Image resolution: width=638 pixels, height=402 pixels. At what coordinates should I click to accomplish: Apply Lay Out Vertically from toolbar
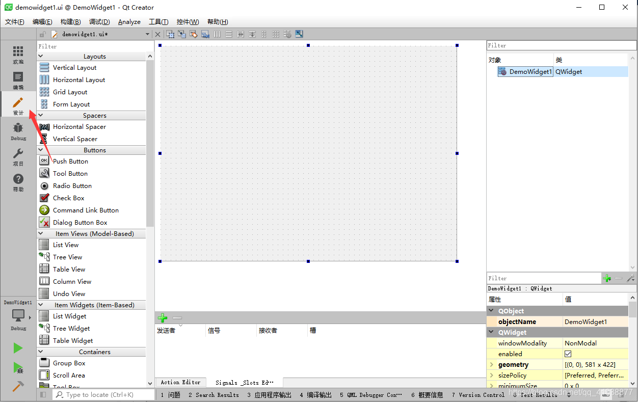click(229, 34)
